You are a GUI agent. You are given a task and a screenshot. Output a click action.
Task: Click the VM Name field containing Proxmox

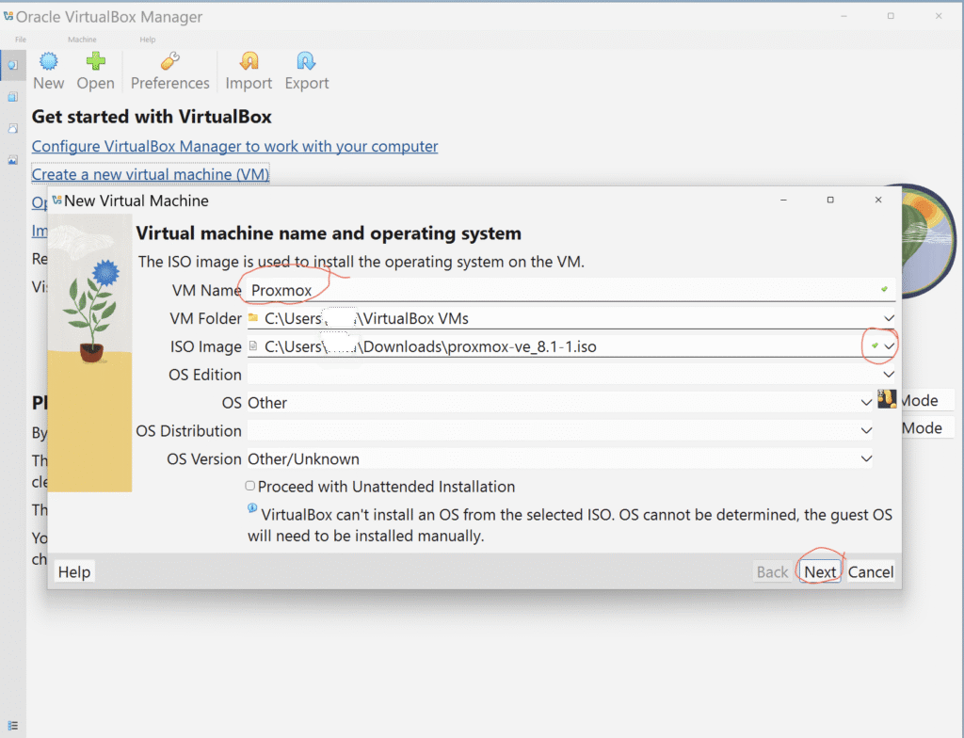(555, 290)
